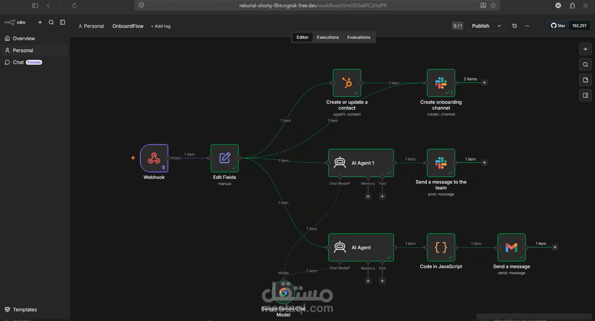
Task: Add a node with the canvas plus button
Action: (x=585, y=49)
